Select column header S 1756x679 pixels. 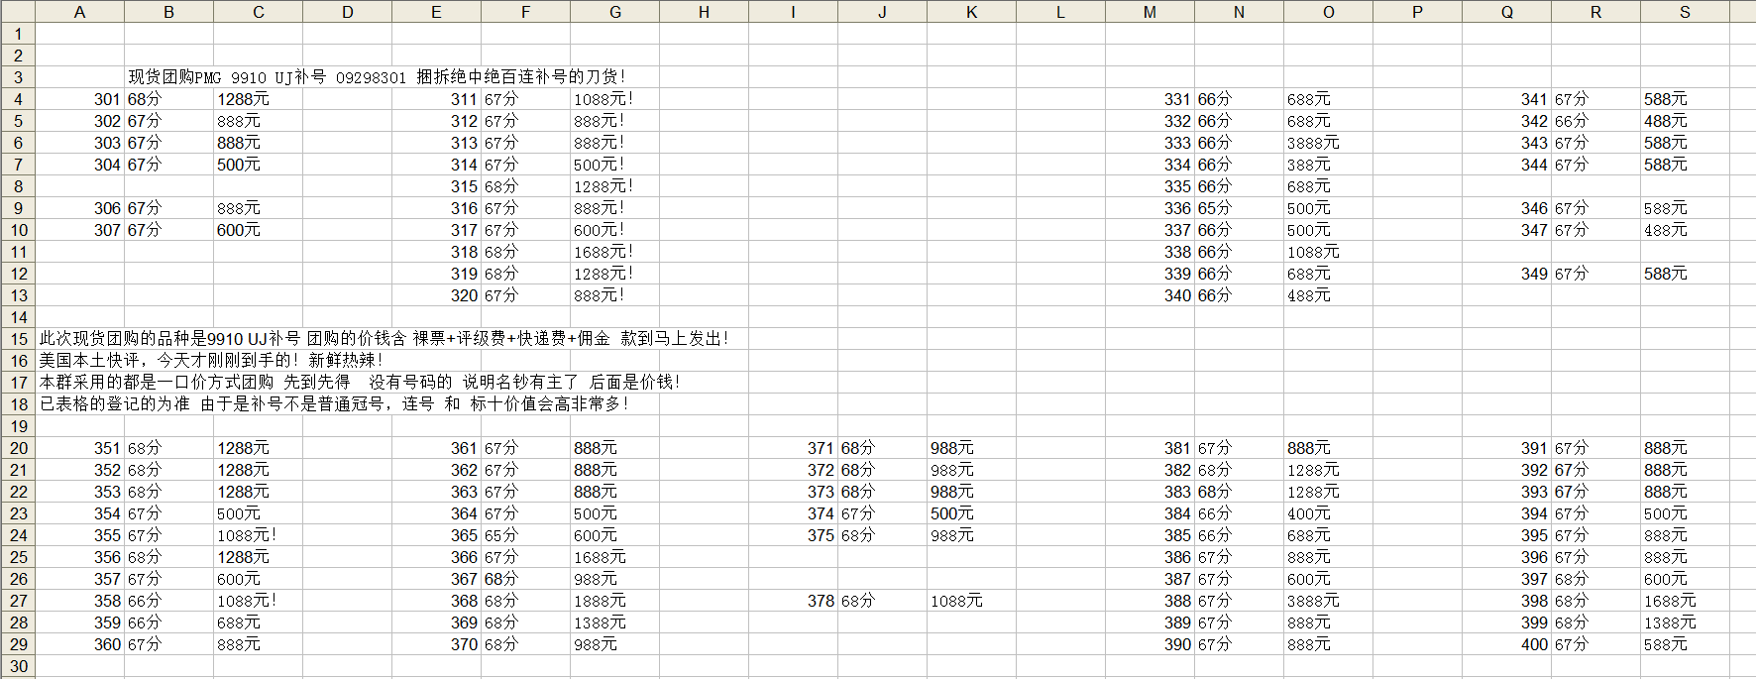click(x=1685, y=12)
